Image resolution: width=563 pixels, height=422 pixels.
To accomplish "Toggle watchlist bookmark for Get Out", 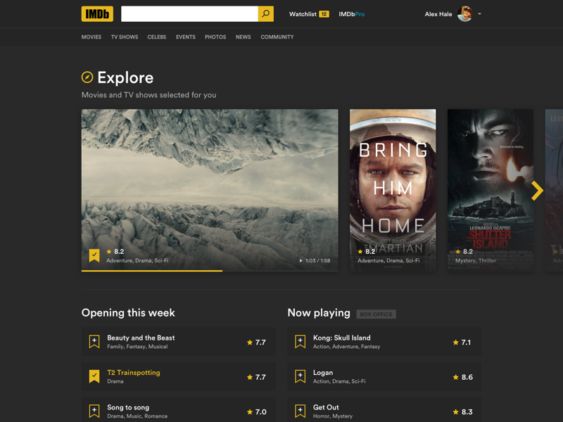I will (x=299, y=411).
